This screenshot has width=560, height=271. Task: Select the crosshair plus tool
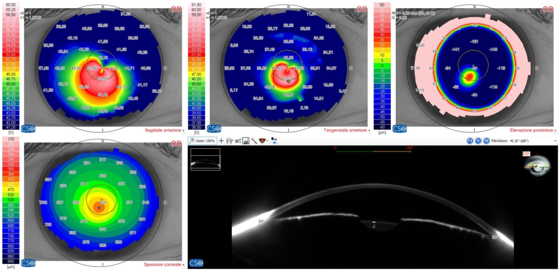pos(221,141)
